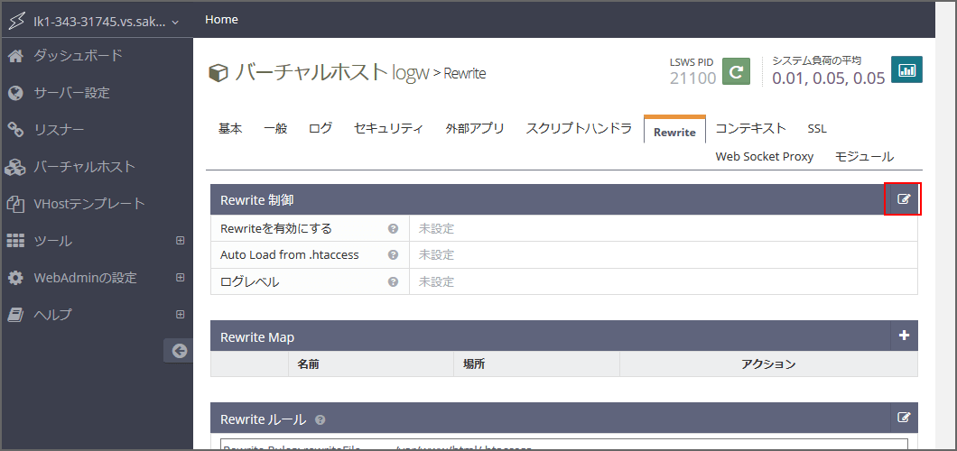The image size is (957, 451).
Task: Show help for Rewriteを有効にする
Action: pyautogui.click(x=393, y=229)
